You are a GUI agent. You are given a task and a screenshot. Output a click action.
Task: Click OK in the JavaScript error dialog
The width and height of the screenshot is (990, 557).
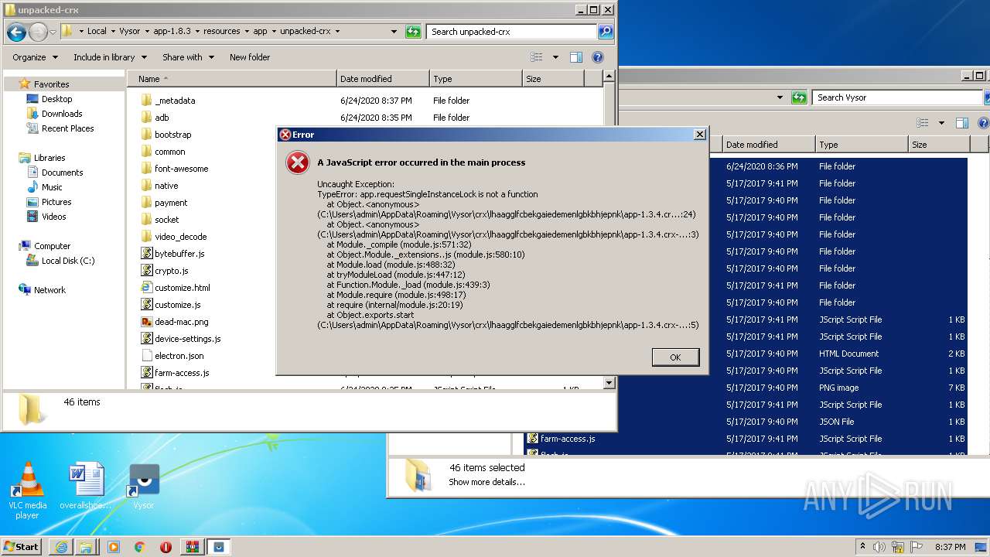coord(675,357)
